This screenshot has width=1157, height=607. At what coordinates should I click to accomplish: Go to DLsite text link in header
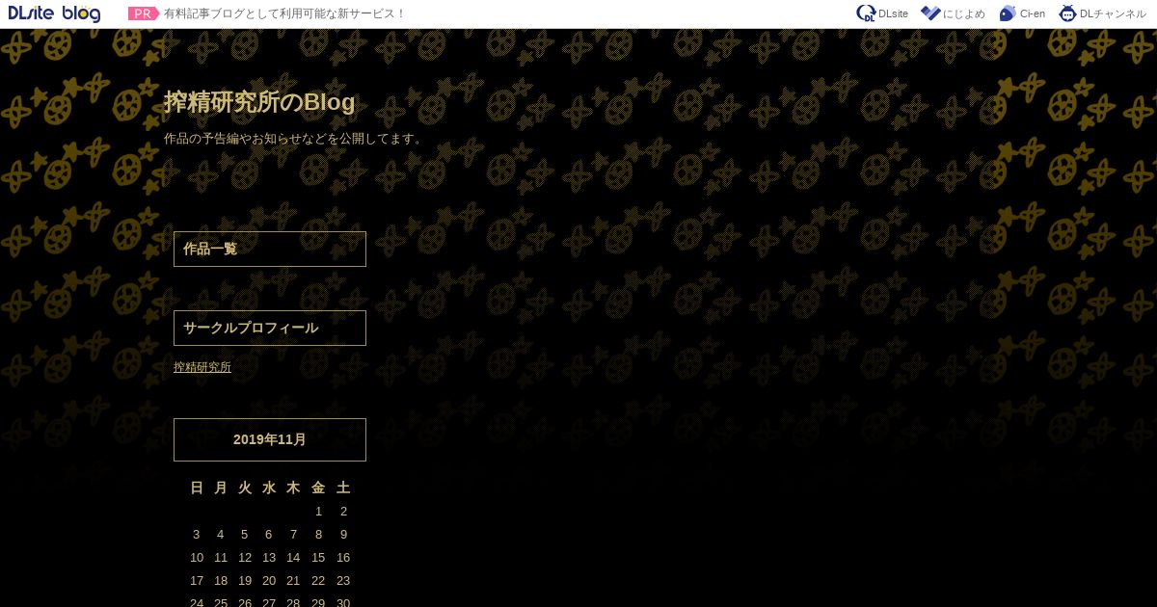(893, 13)
